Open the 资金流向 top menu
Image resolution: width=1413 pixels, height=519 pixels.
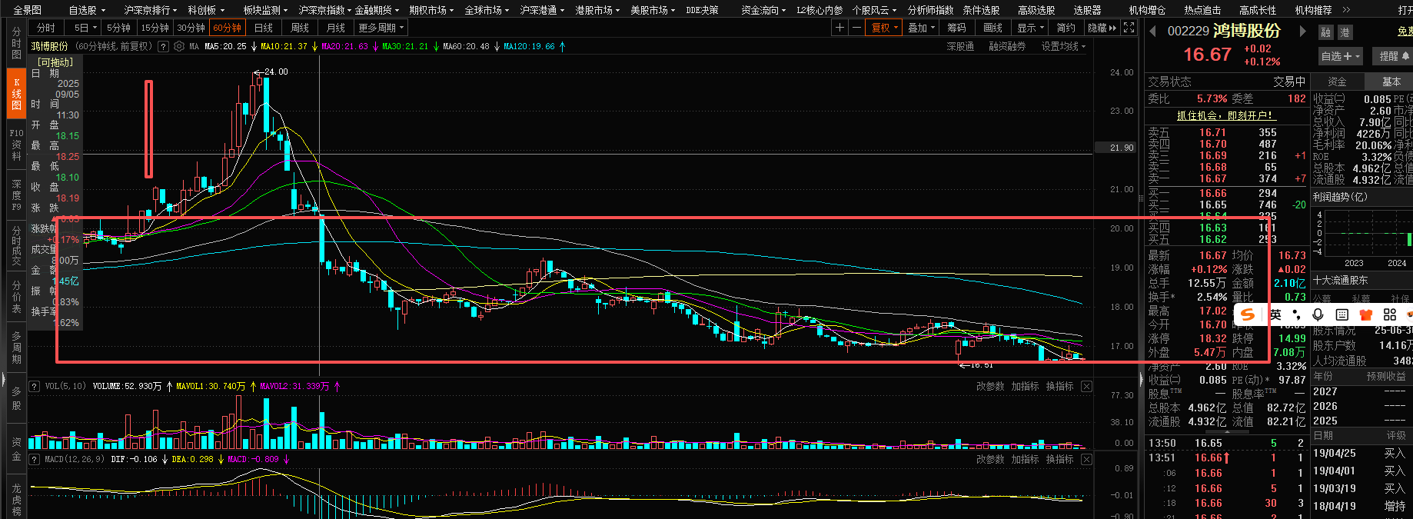(763, 10)
